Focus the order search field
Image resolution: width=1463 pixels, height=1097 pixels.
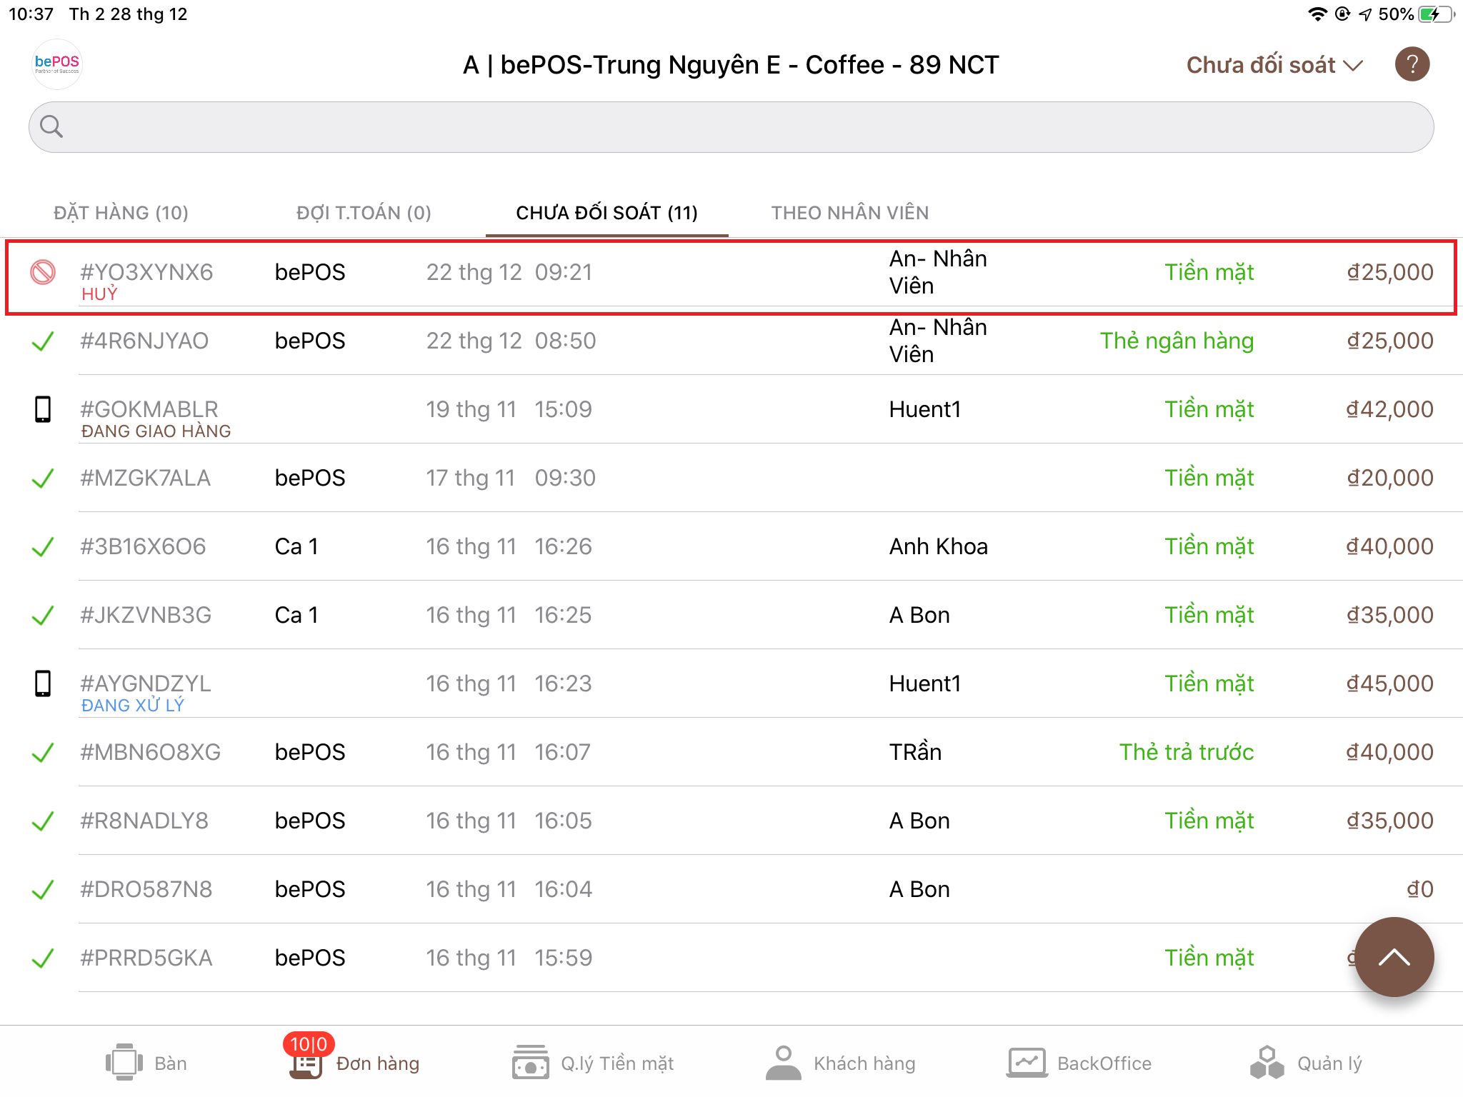coord(731,127)
